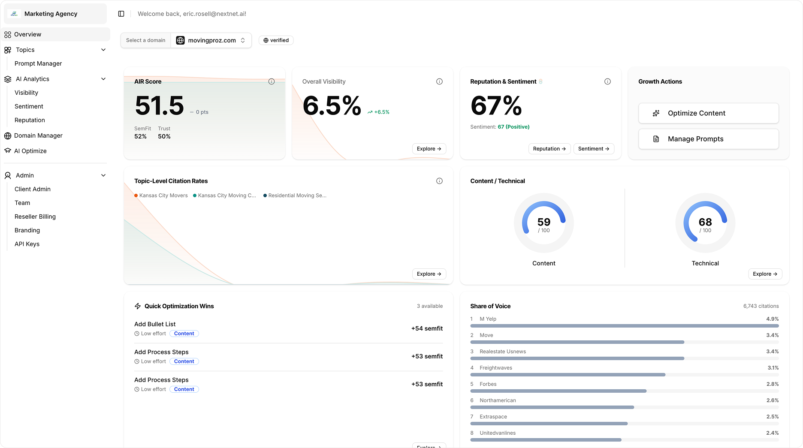
Task: Click the AIR Score value 51.5
Action: [159, 106]
